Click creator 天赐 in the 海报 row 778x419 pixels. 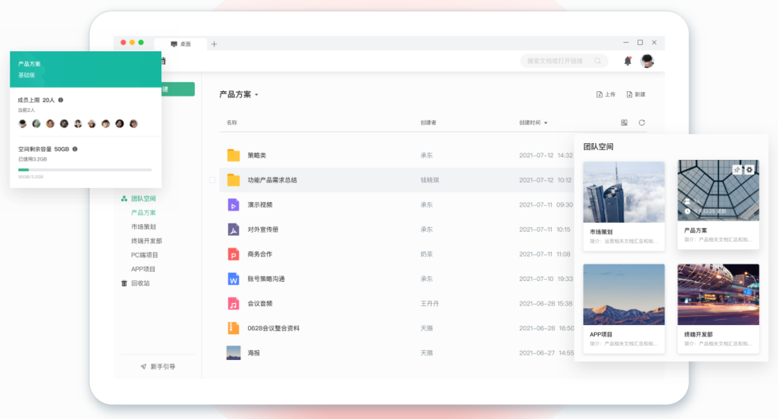[x=426, y=353]
